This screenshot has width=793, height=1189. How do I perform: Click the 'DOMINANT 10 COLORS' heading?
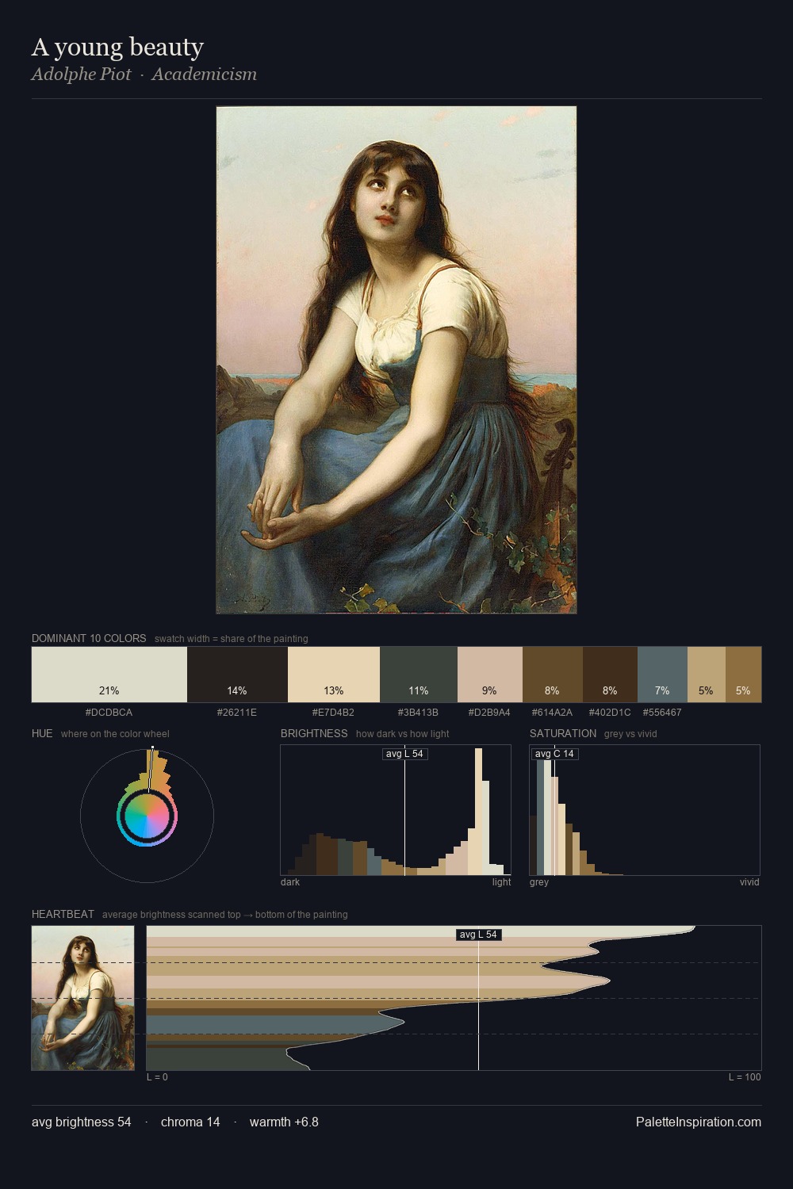click(x=89, y=638)
